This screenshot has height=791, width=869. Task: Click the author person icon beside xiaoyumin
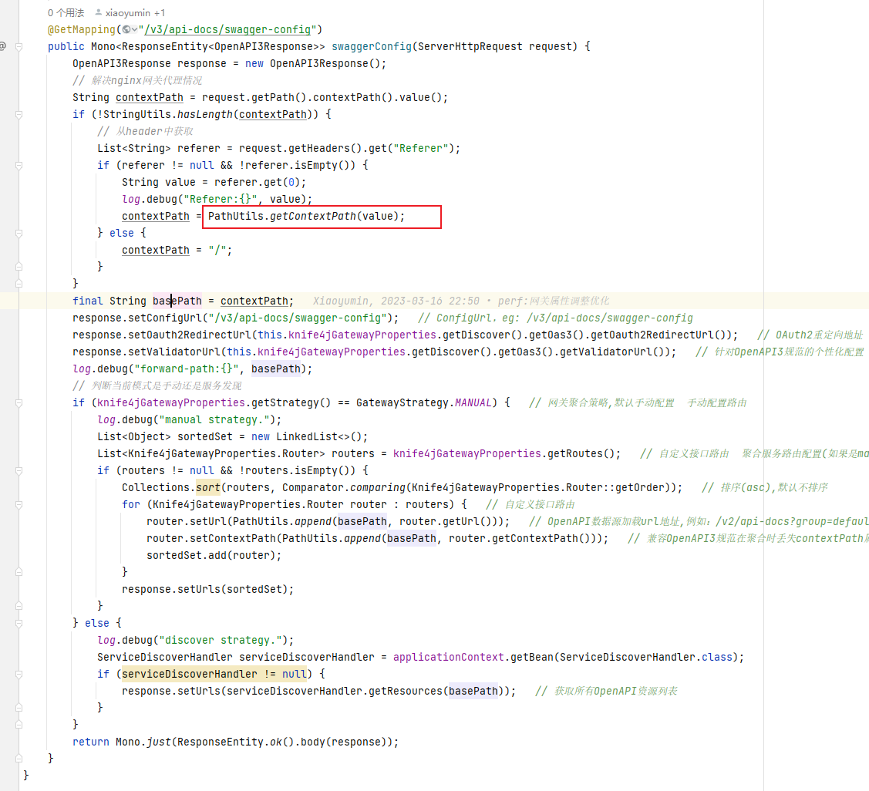99,12
